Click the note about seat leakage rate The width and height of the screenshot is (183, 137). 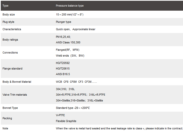click(x=119, y=128)
